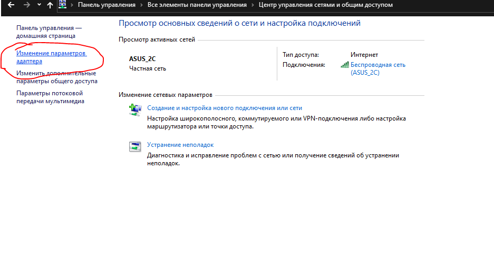Go up one level with up arrow
Viewport: 494px width, 279px height.
(50, 5)
